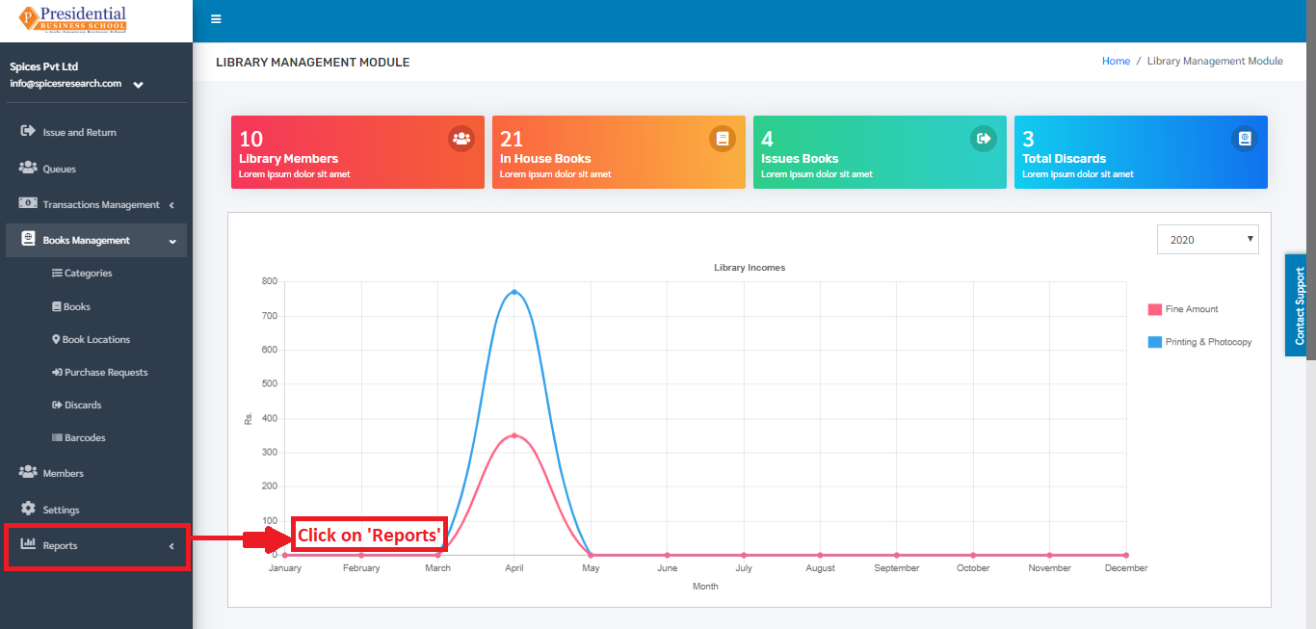Click the Library Members people icon
This screenshot has width=1316, height=629.
[x=461, y=139]
